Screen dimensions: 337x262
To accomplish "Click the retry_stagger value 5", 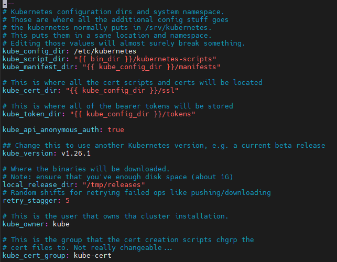I will click(x=68, y=201).
